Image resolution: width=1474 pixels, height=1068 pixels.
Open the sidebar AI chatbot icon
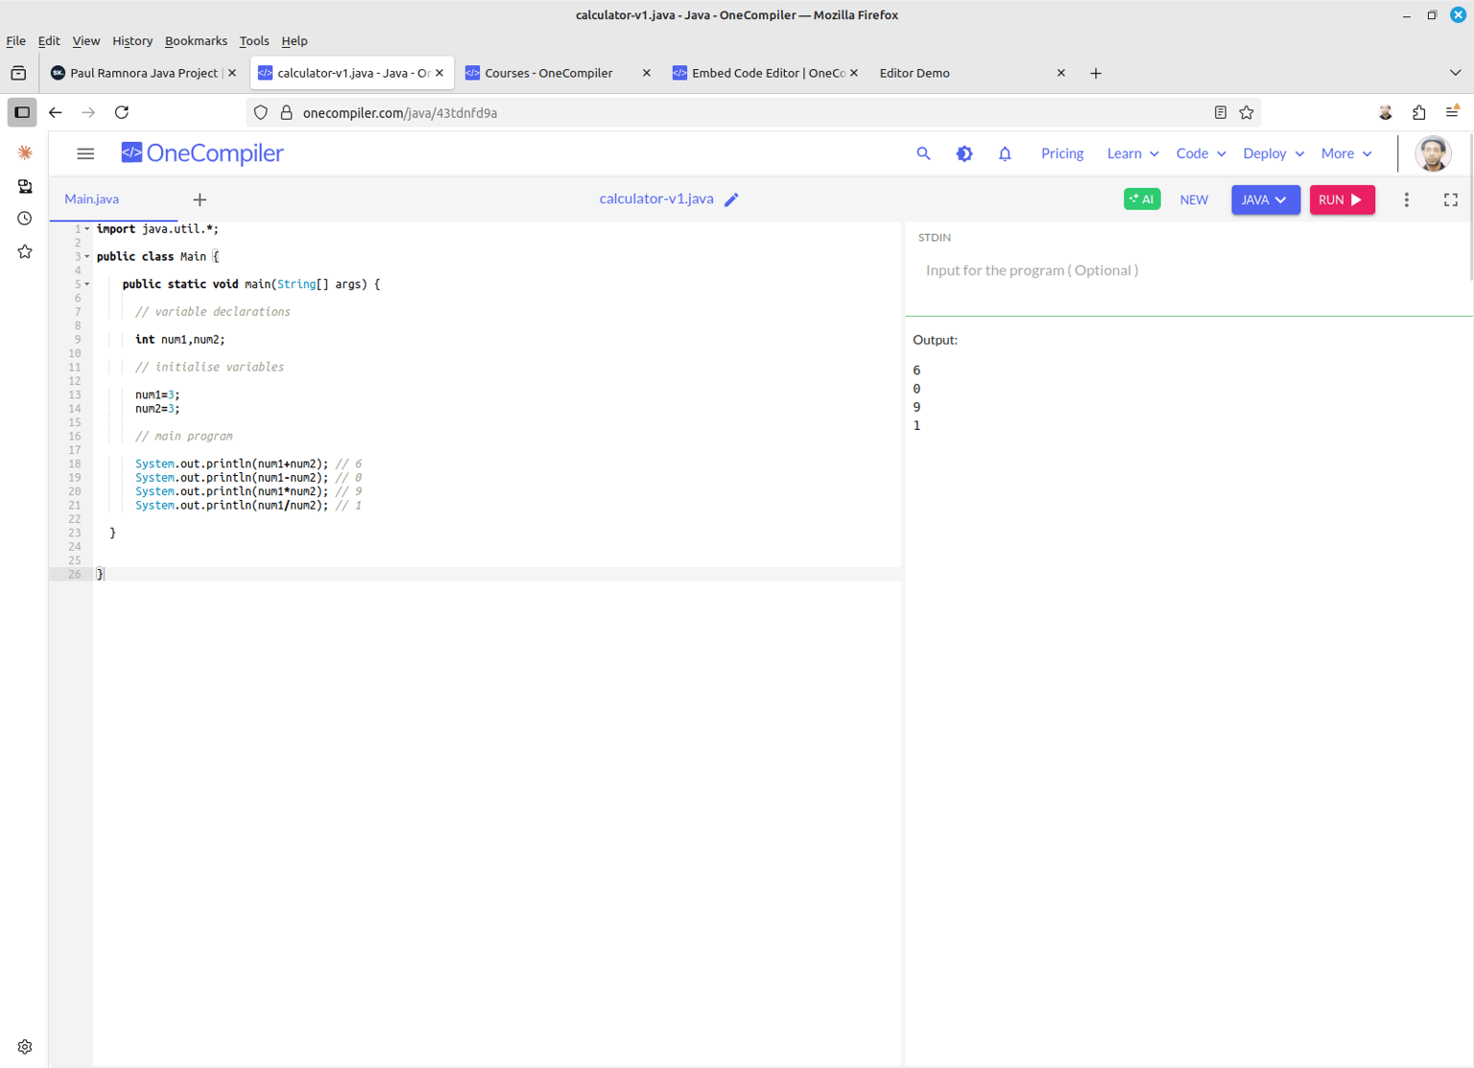pos(25,153)
